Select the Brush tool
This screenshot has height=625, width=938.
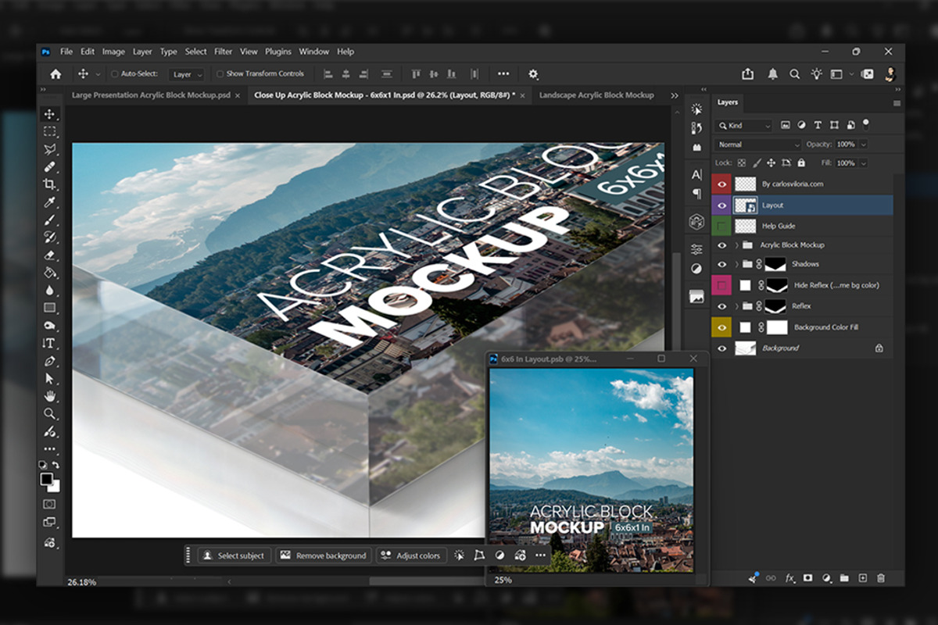coord(50,220)
